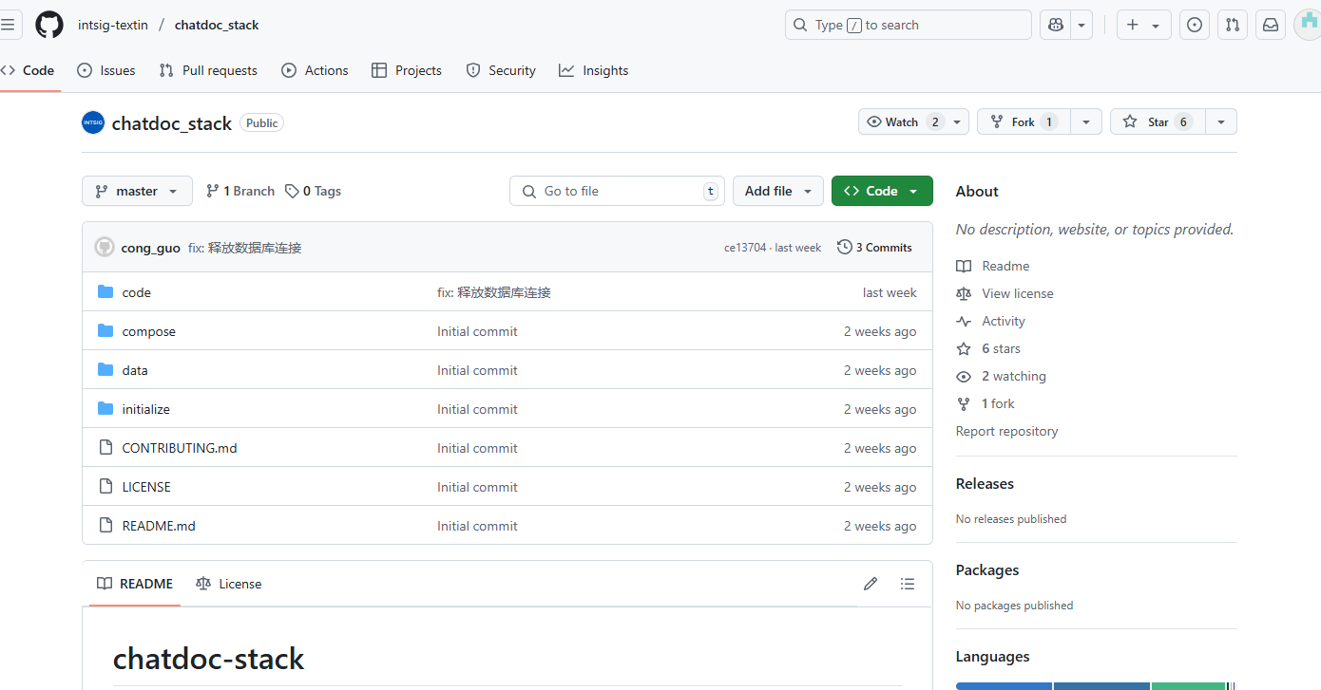Open the Add file dropdown
The image size is (1321, 690).
click(x=777, y=191)
